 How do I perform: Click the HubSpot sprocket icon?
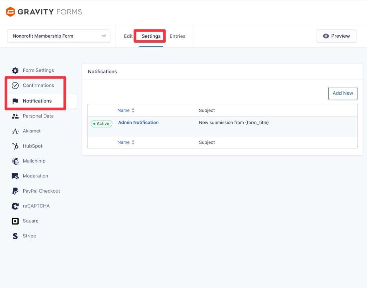pos(15,146)
